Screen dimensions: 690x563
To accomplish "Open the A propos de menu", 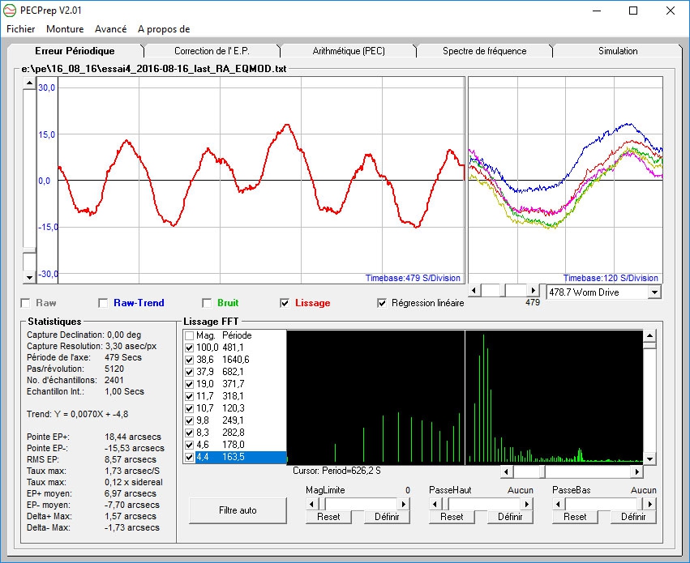I will coord(164,29).
